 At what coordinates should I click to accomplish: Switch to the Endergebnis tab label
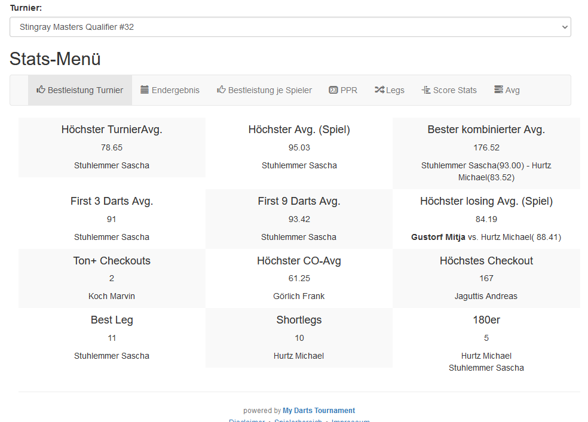tap(176, 90)
